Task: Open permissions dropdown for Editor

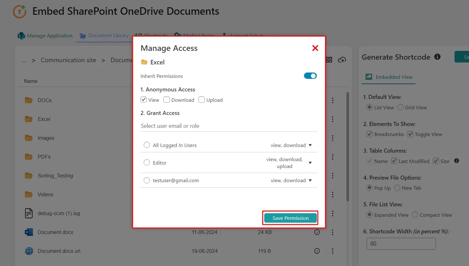Action: tap(310, 163)
